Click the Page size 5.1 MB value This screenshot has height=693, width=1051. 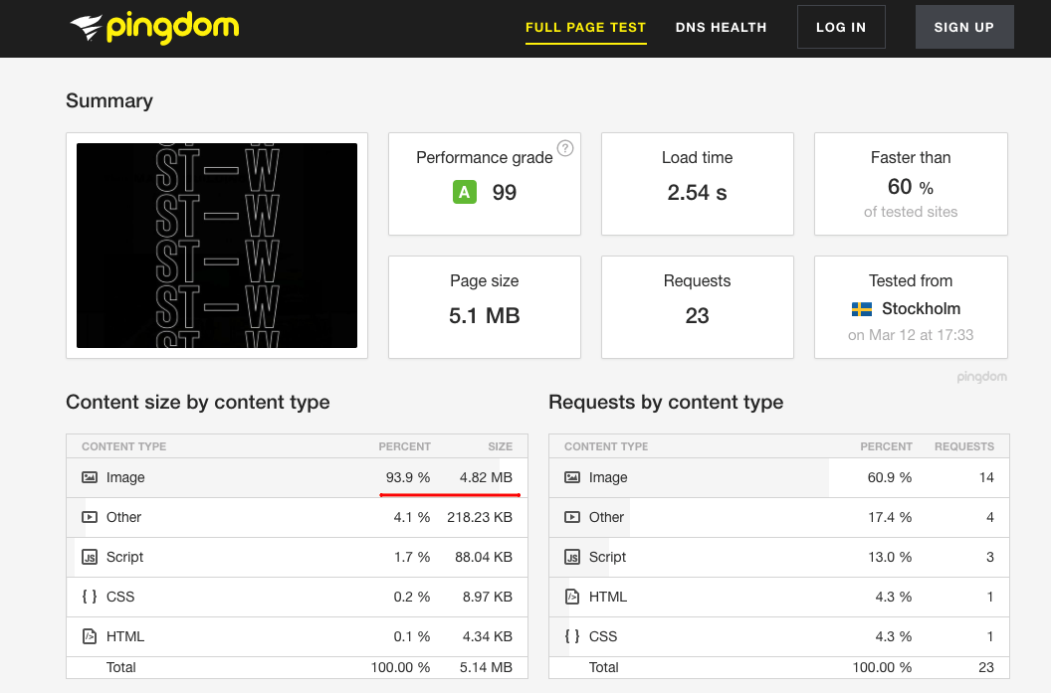(x=485, y=315)
